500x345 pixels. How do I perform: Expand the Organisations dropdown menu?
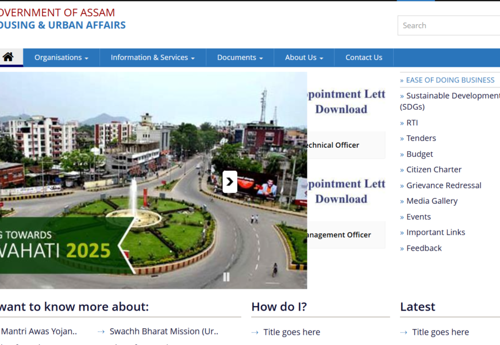[61, 57]
